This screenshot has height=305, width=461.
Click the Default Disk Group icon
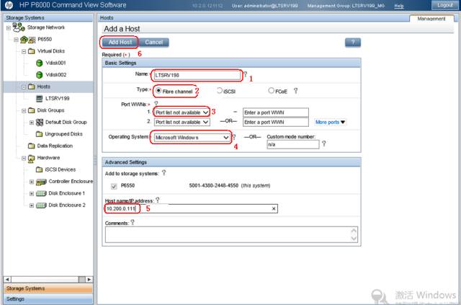point(40,122)
